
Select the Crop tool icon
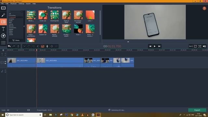pyautogui.click(x=33, y=46)
